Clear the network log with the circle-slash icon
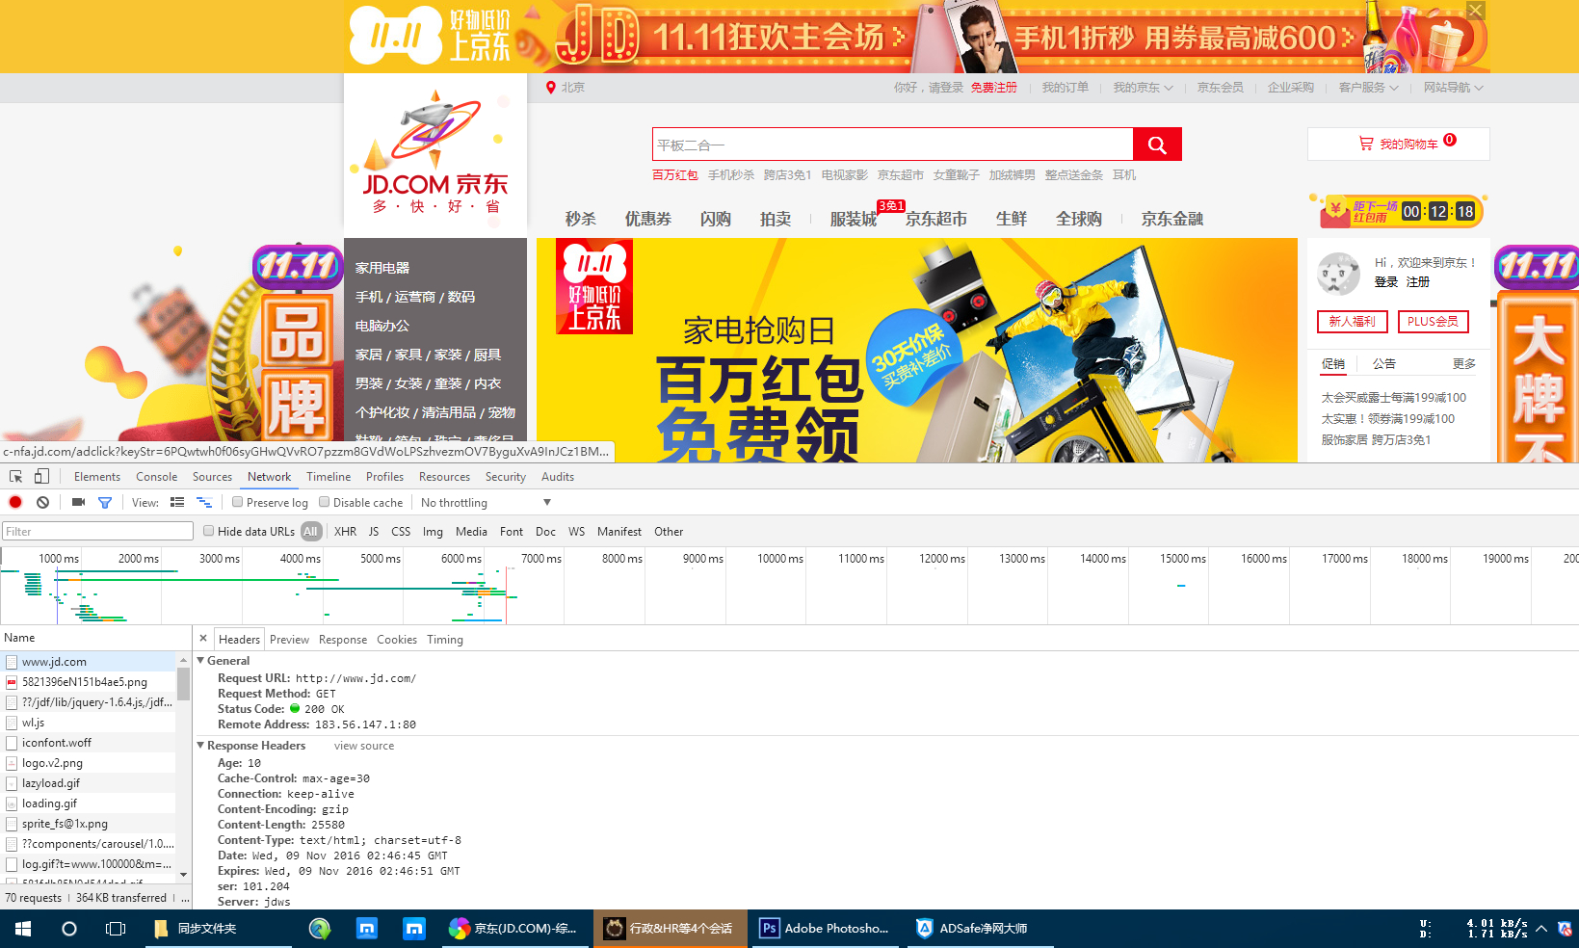Viewport: 1579px width, 948px height. coord(42,502)
